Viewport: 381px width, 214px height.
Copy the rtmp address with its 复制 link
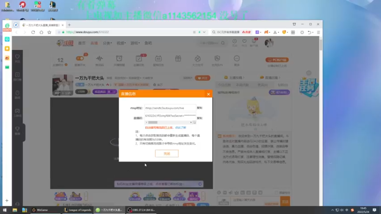(x=200, y=108)
